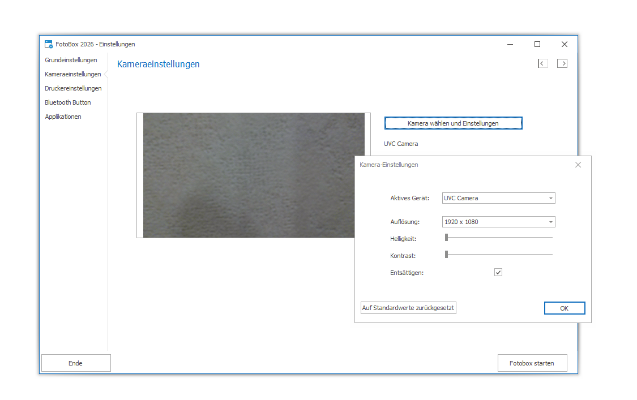Open Grundeinstellungen section

[x=71, y=60]
